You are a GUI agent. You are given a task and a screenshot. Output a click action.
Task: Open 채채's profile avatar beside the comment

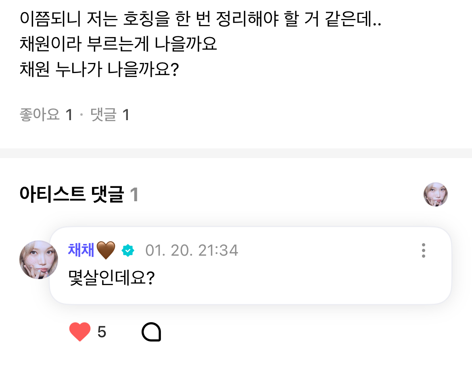point(39,260)
